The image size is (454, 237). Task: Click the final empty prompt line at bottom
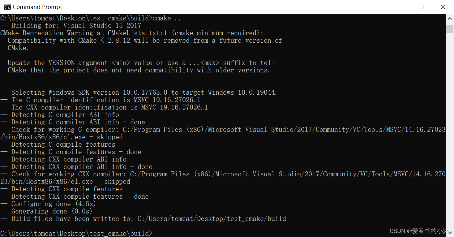(77, 233)
